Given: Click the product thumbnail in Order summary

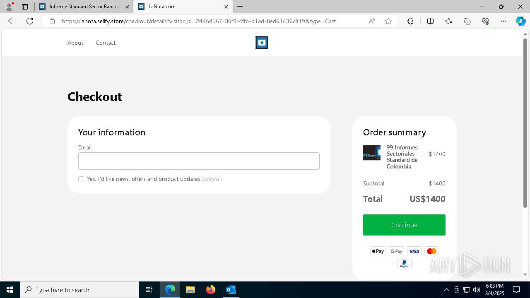Looking at the screenshot, I should click(372, 153).
